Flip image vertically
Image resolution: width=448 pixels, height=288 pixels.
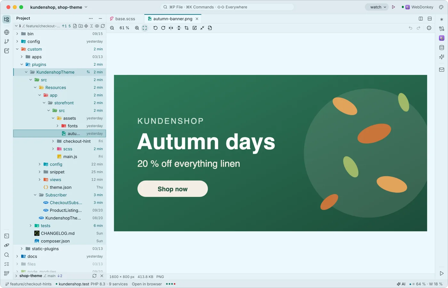(x=179, y=28)
